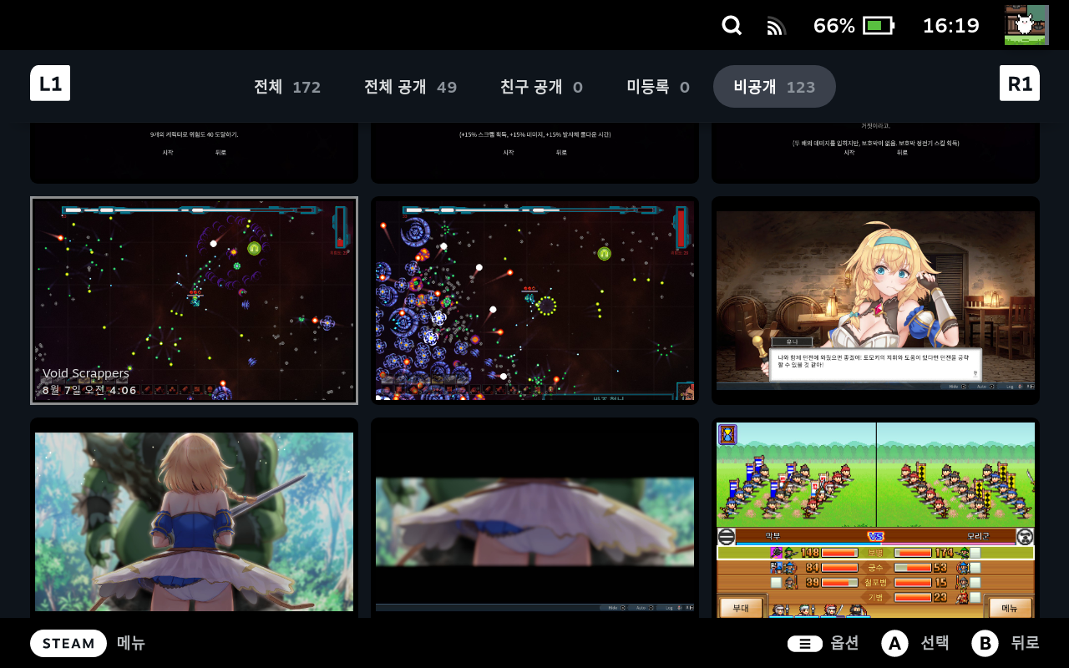The image size is (1069, 668).
Task: Open 옵션 via the menu glyph
Action: 805,644
